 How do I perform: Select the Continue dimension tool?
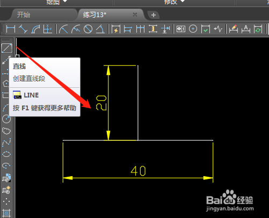(x=140, y=29)
